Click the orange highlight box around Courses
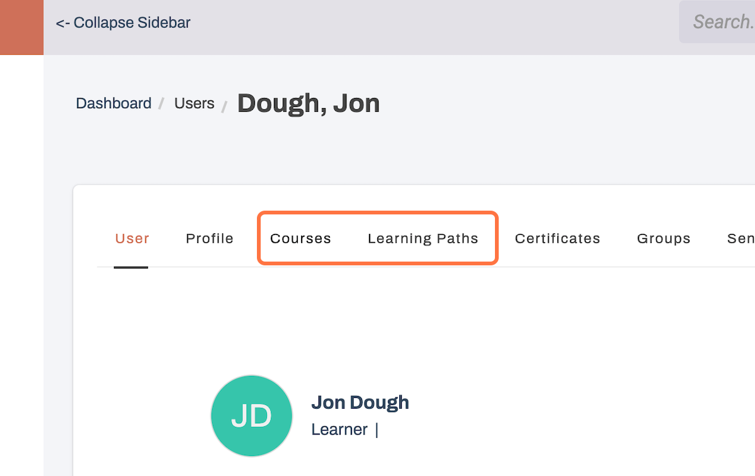755x476 pixels. 377,214
